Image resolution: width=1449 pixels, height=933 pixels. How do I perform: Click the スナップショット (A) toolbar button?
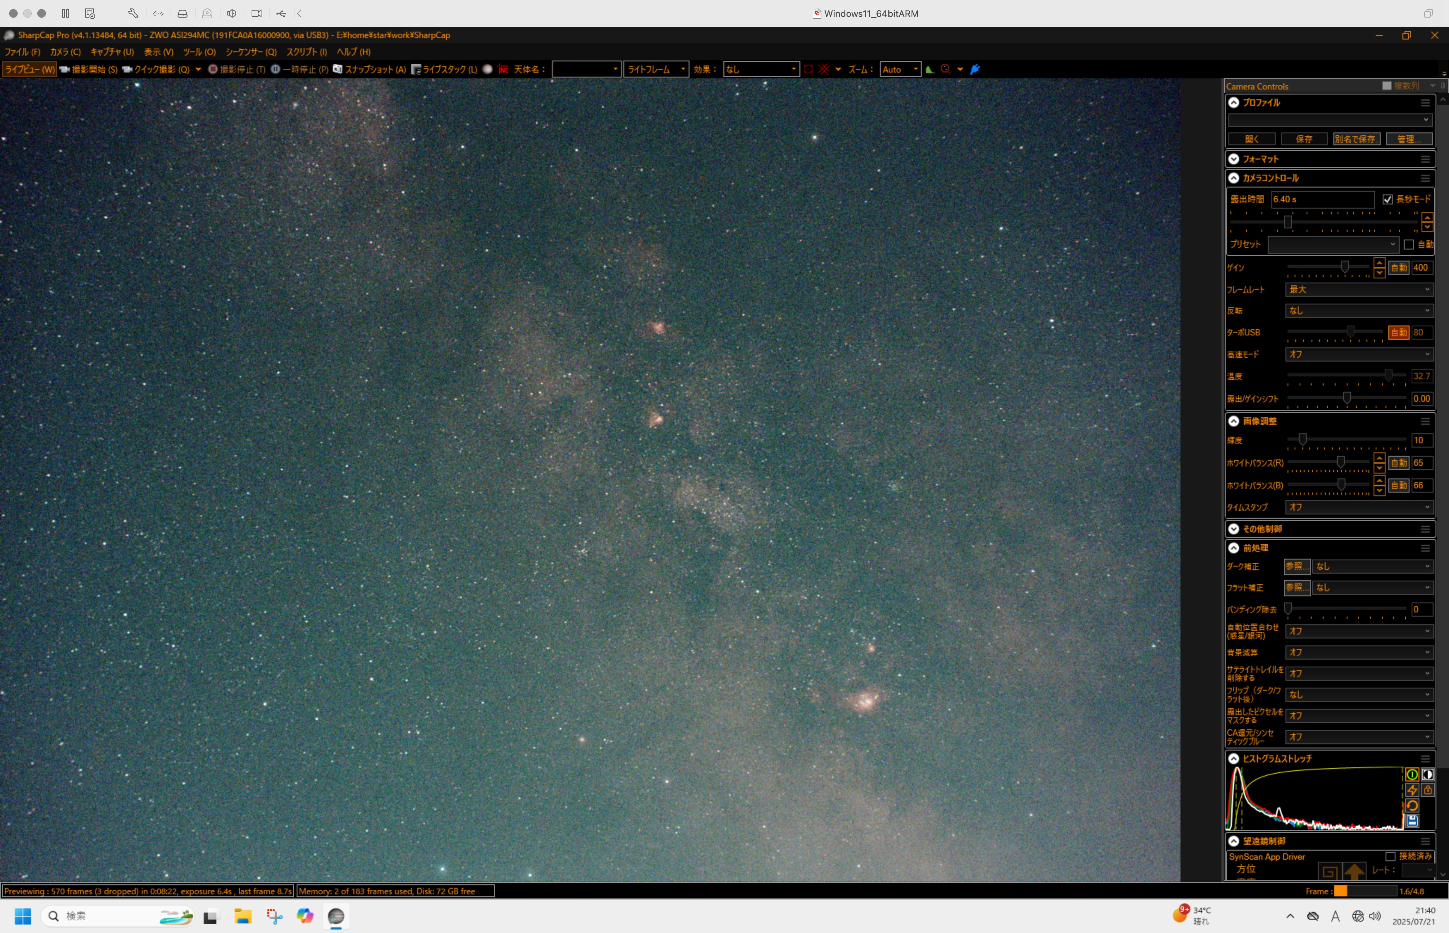click(x=369, y=69)
